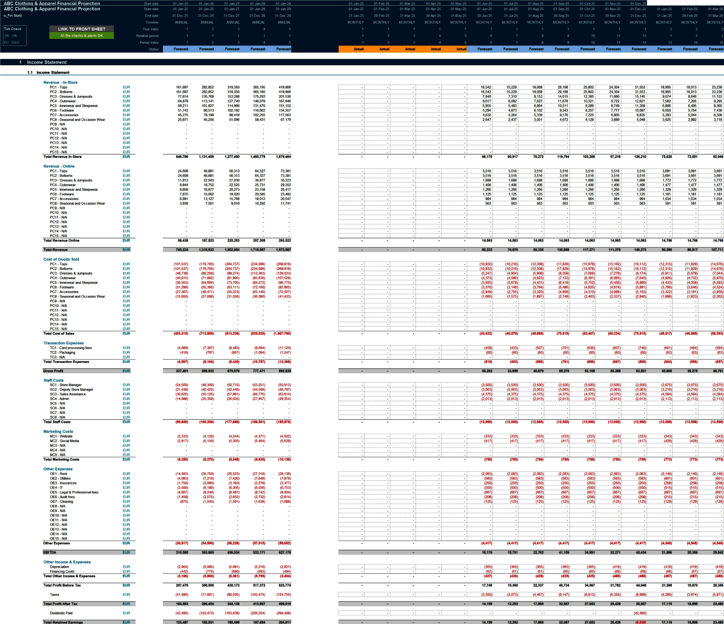This screenshot has height=624, width=724.
Task: Select the EBITDA row label
Action: [49, 553]
